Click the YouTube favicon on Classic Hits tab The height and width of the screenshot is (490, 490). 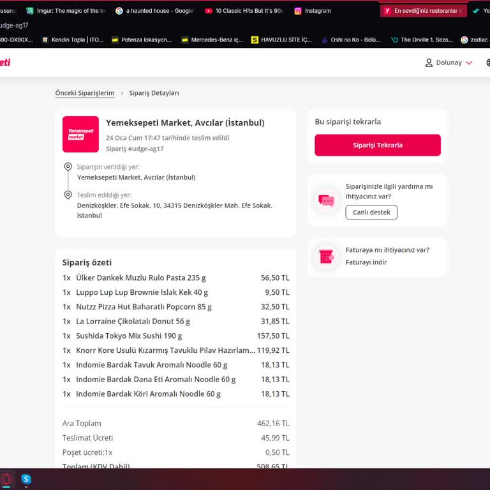[209, 11]
